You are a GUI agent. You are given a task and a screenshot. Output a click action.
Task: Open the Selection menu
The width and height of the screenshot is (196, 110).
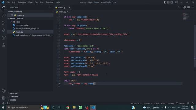point(22,2)
